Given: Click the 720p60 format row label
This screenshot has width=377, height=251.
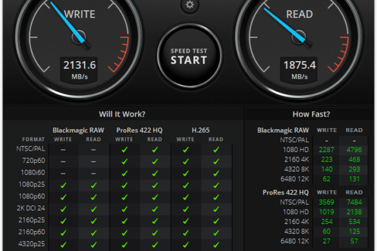Looking at the screenshot, I should [34, 160].
